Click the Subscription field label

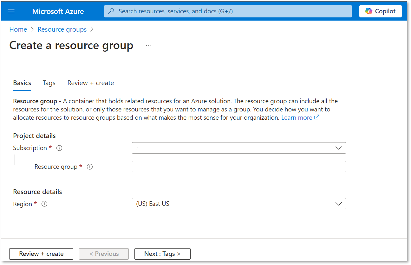(x=30, y=148)
